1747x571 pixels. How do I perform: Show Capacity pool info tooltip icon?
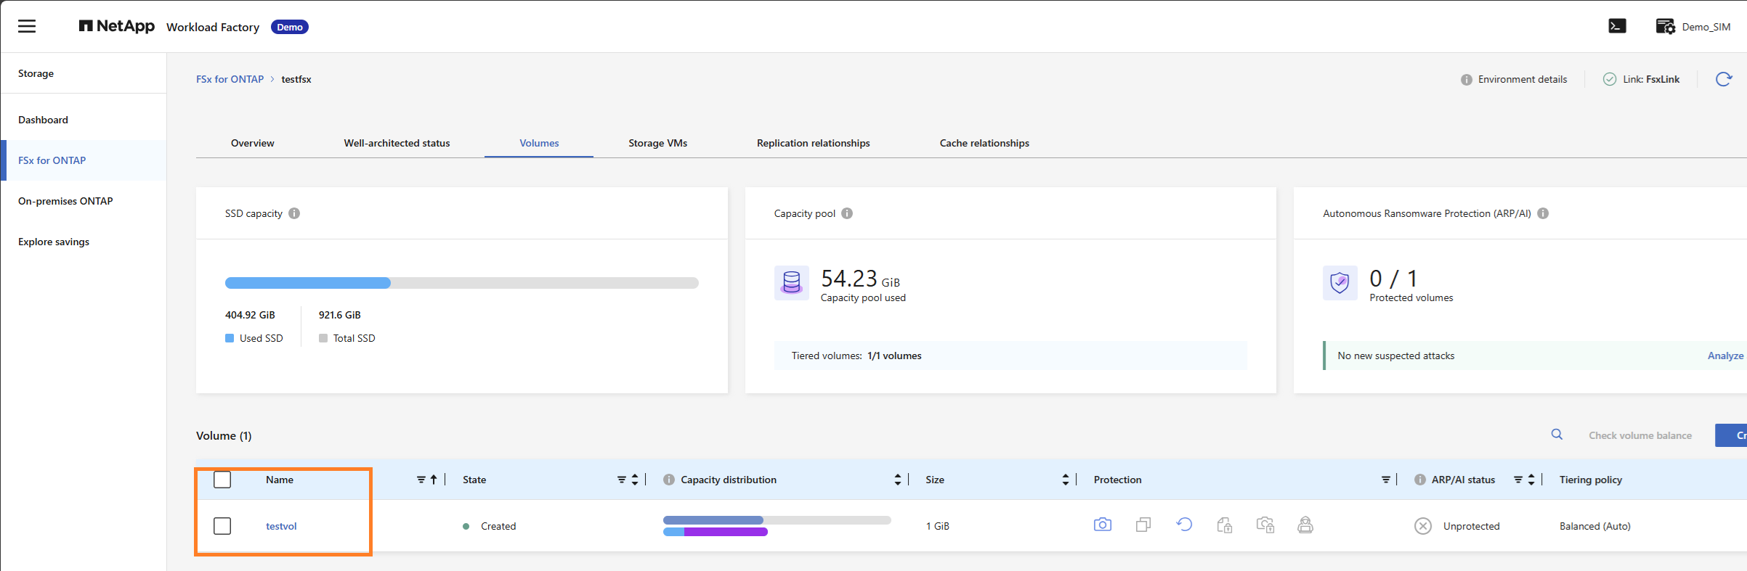click(x=847, y=213)
